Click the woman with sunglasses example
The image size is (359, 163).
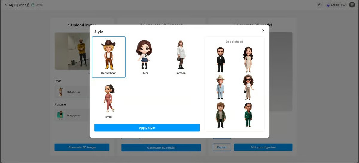pos(248,87)
